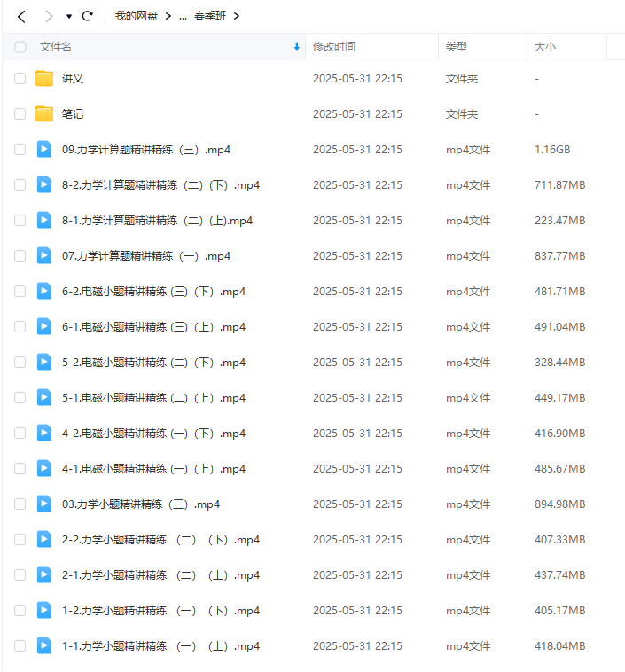Sort by 类型 column
The image size is (625, 672).
[x=456, y=47]
